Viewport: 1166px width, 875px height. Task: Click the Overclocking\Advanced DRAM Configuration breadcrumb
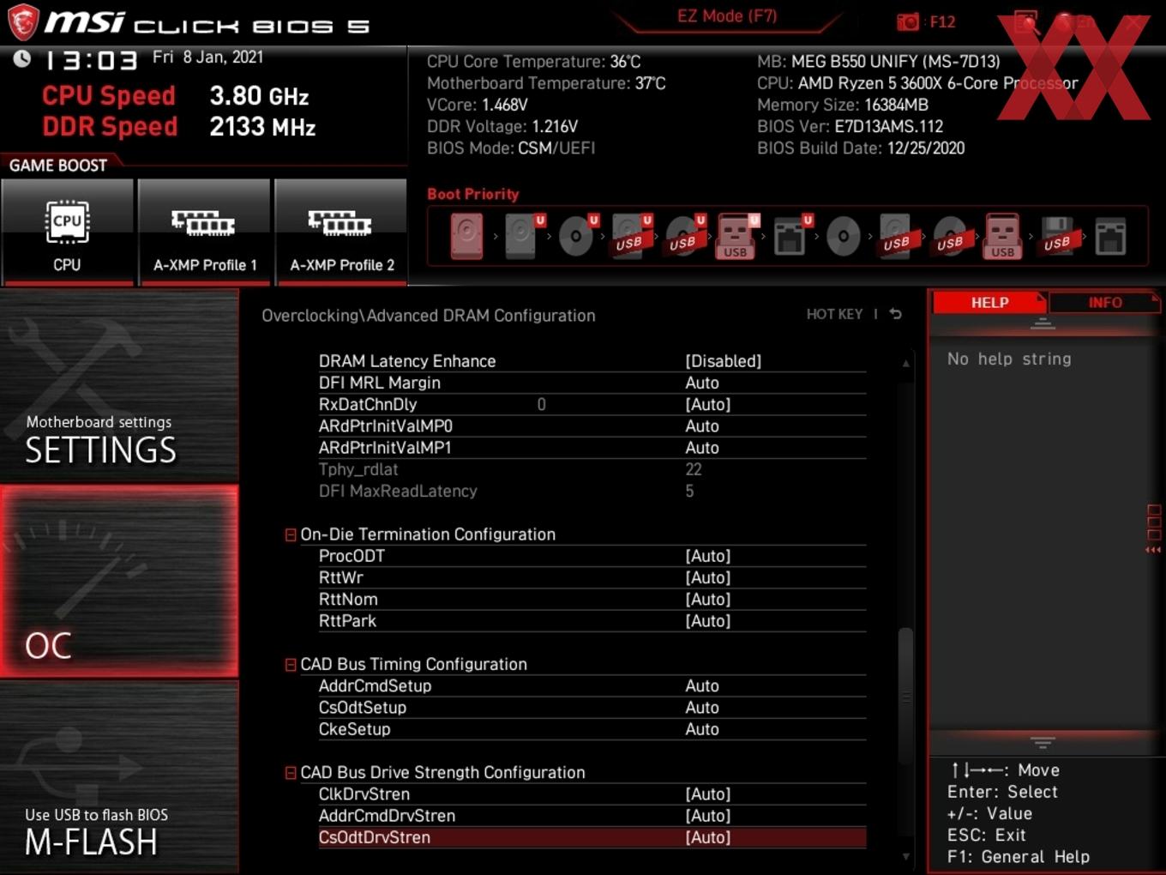tap(429, 316)
